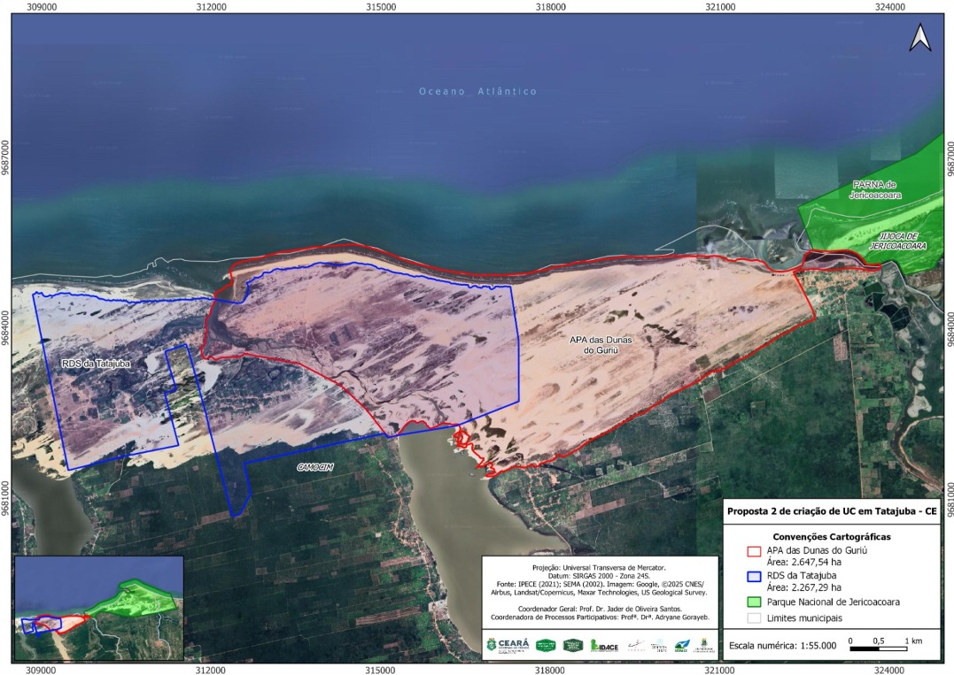The width and height of the screenshot is (954, 675).
Task: Click the 'Oceano Atlântico' label
Action: tap(477, 92)
